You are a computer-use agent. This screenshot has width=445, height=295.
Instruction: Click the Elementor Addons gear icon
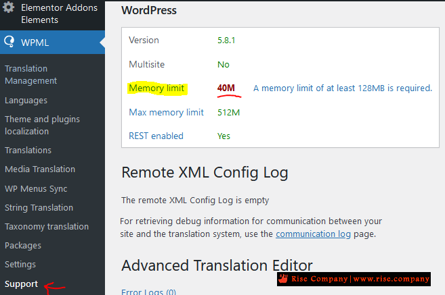pyautogui.click(x=9, y=7)
